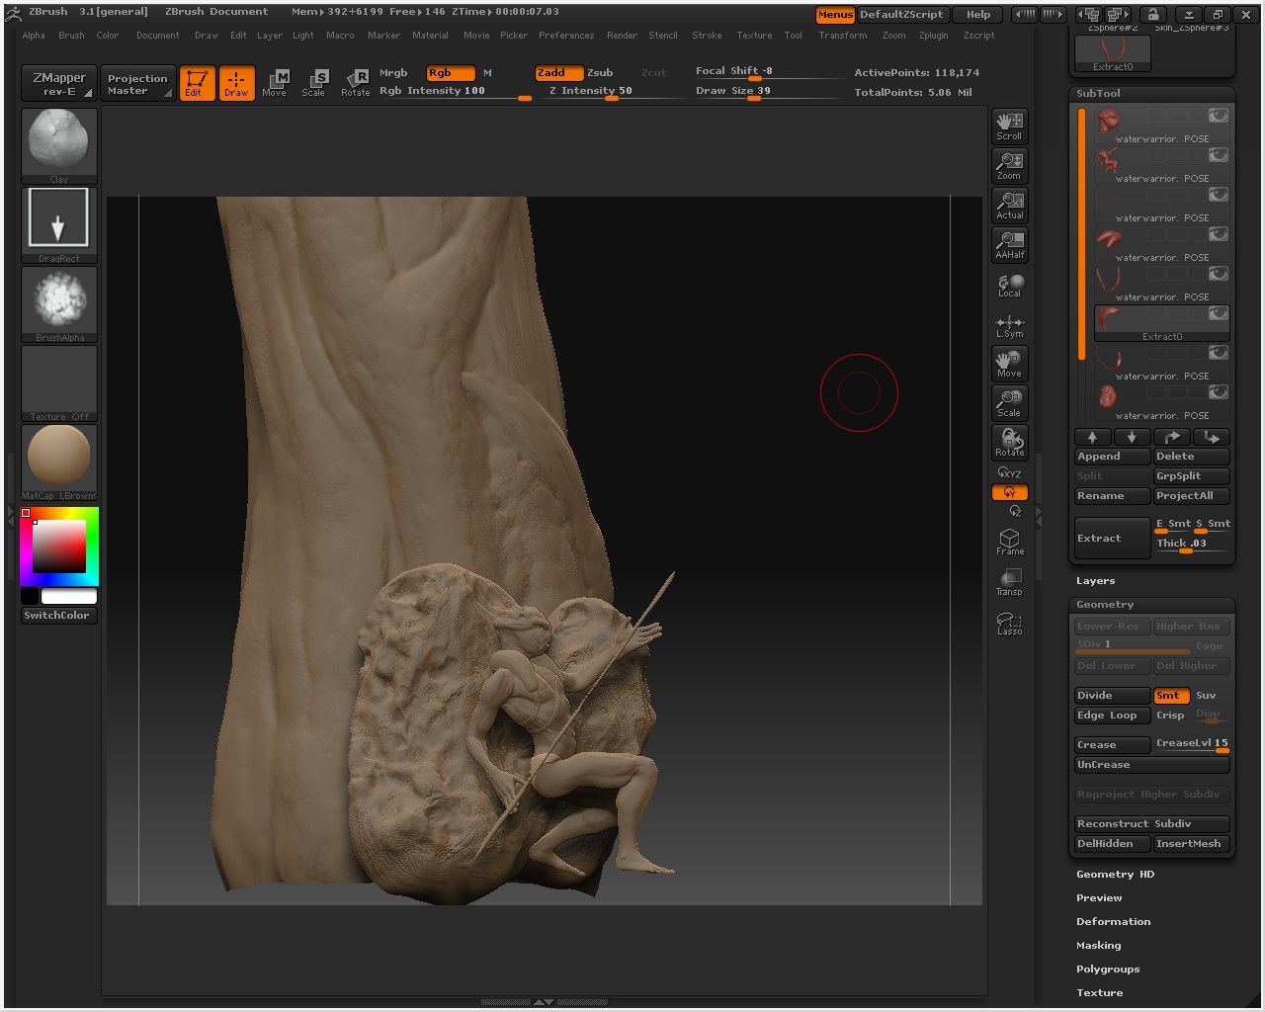This screenshot has height=1012, width=1265.
Task: Toggle Mrgb mode
Action: click(x=393, y=73)
